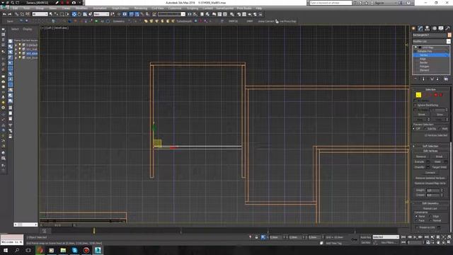Open the Key Filters Selected dropdown
Viewport: 453px width, 255px height.
tap(386, 237)
